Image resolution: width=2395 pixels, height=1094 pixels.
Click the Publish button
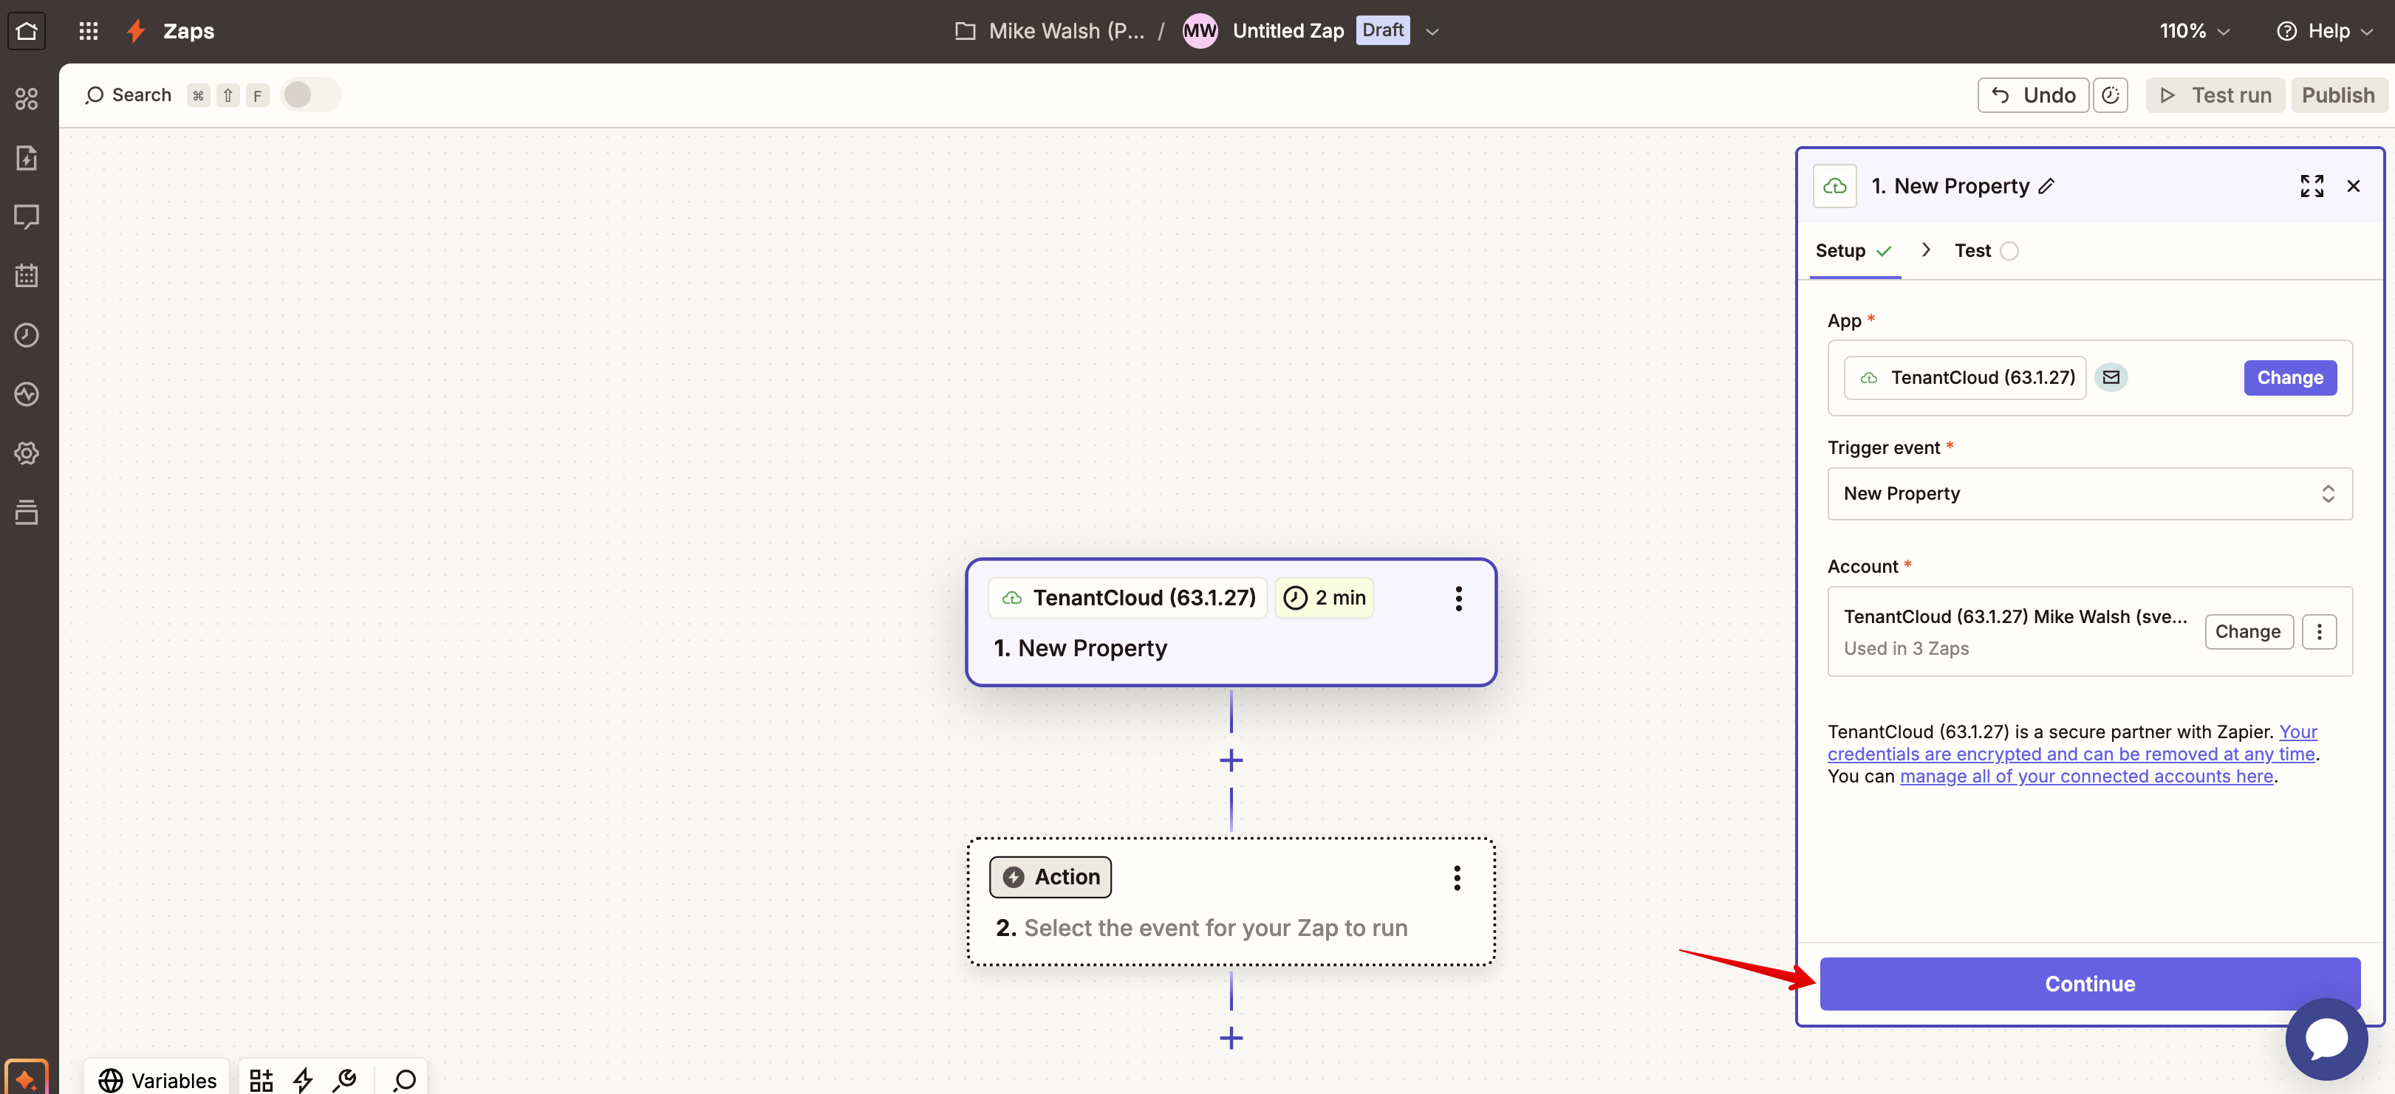2337,94
